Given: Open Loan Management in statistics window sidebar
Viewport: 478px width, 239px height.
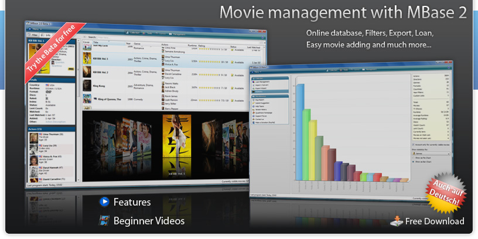Looking at the screenshot, I should [262, 81].
